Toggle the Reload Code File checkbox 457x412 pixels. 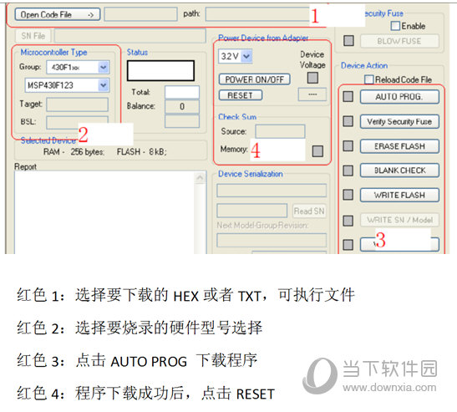(369, 79)
